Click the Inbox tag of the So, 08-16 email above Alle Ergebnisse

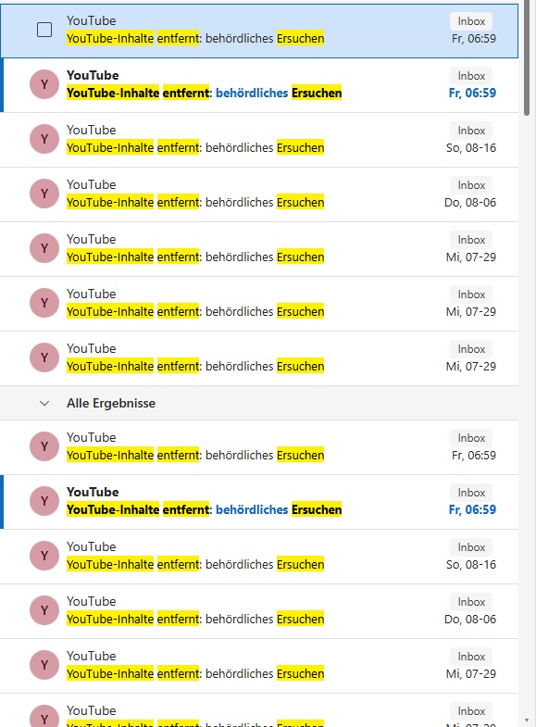point(471,131)
